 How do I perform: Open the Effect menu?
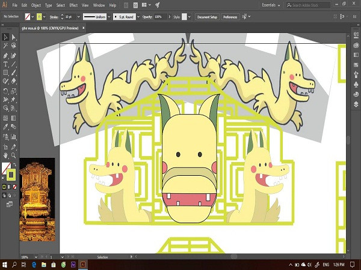click(x=73, y=5)
